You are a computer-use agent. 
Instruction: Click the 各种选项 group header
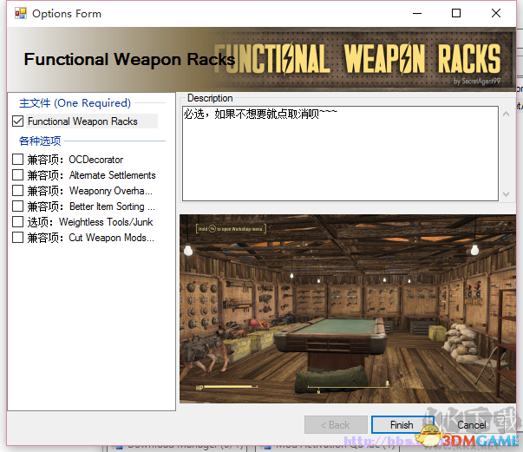40,141
